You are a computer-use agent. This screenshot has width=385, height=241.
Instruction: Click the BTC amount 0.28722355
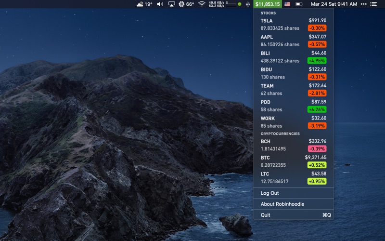tap(273, 165)
